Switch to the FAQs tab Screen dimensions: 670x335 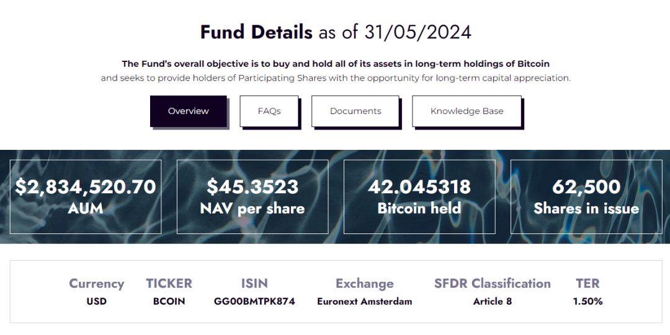coord(269,111)
